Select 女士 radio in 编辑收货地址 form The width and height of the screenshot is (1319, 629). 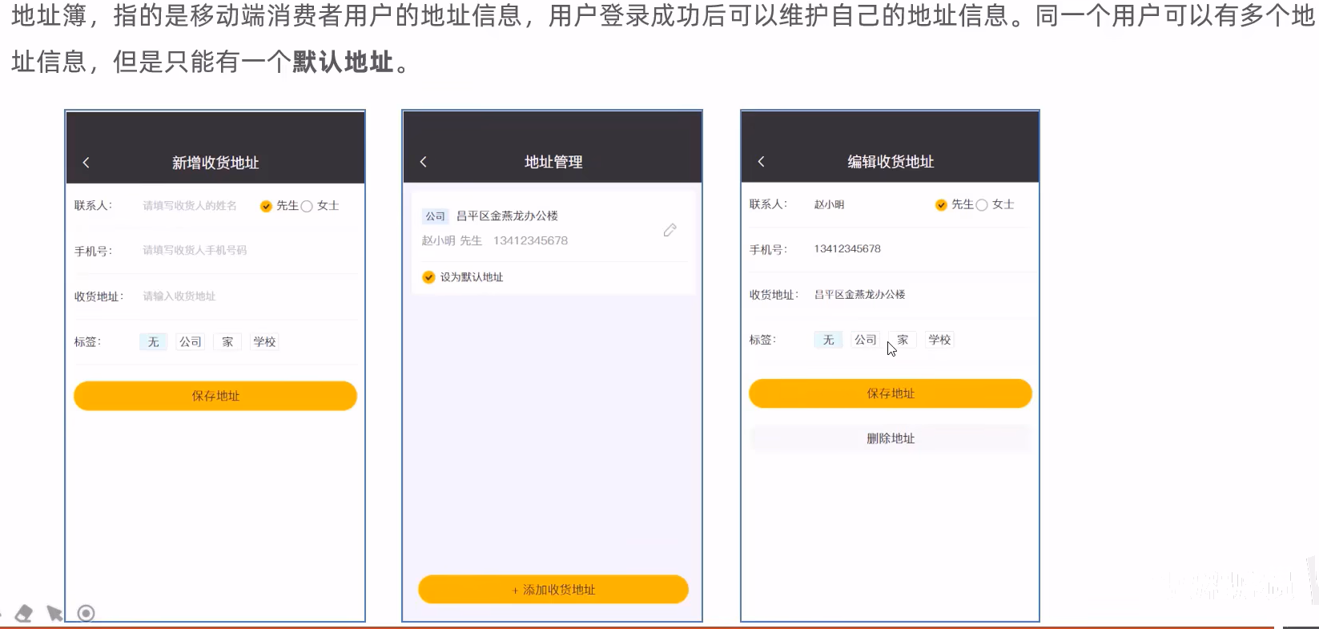pos(981,205)
